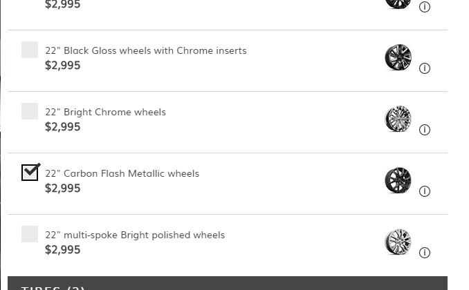
Task: Click the multi-spoke Bright polished wheel thumbnail
Action: tap(398, 242)
